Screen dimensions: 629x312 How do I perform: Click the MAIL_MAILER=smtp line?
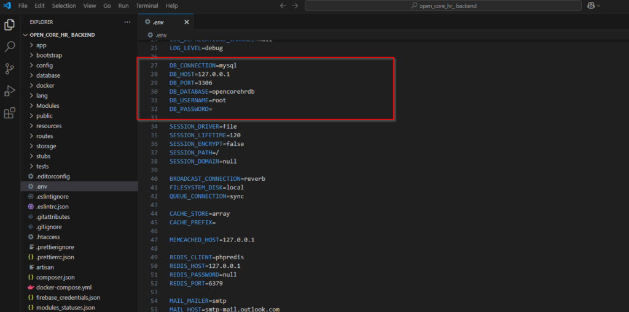coord(198,300)
